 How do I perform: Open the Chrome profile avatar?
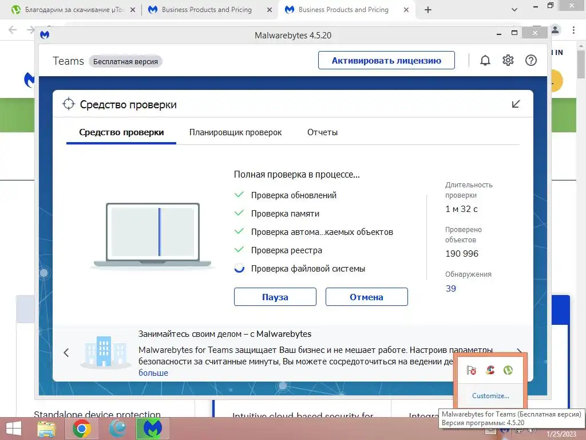click(555, 30)
